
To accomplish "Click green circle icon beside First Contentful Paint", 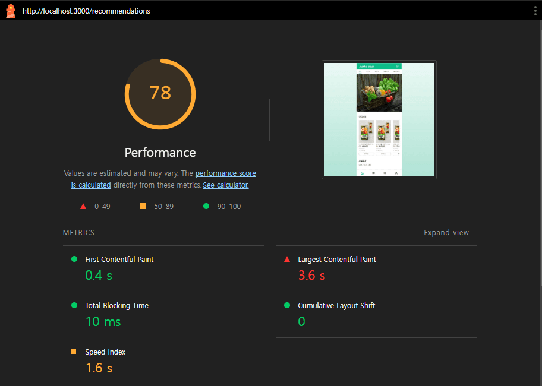I will (74, 259).
